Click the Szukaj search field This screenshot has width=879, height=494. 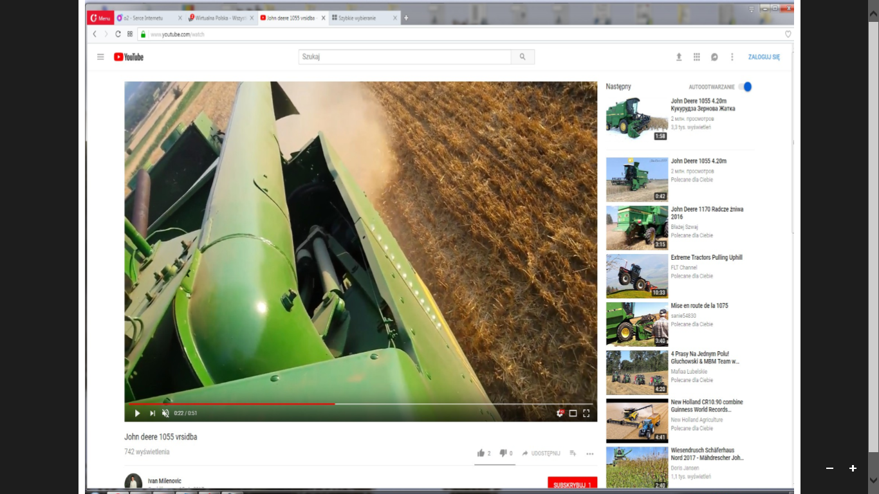click(x=405, y=57)
